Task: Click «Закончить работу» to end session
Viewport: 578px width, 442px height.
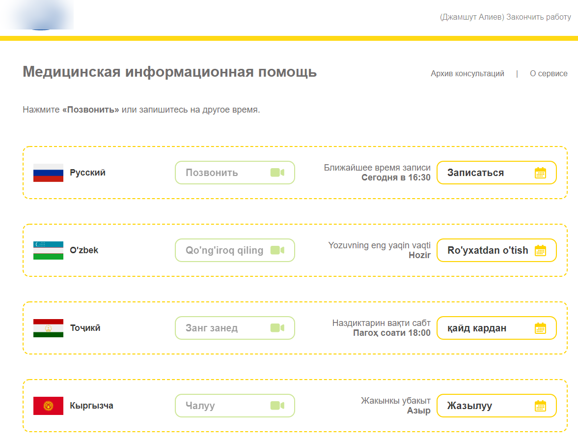Action: click(x=539, y=17)
